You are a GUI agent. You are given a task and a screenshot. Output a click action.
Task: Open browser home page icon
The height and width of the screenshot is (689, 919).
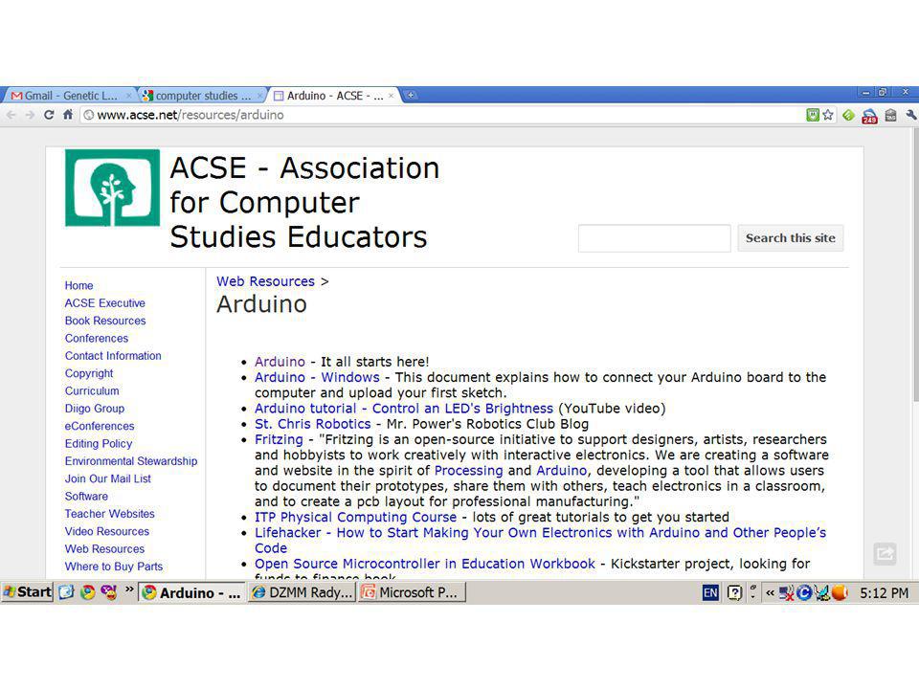click(68, 115)
